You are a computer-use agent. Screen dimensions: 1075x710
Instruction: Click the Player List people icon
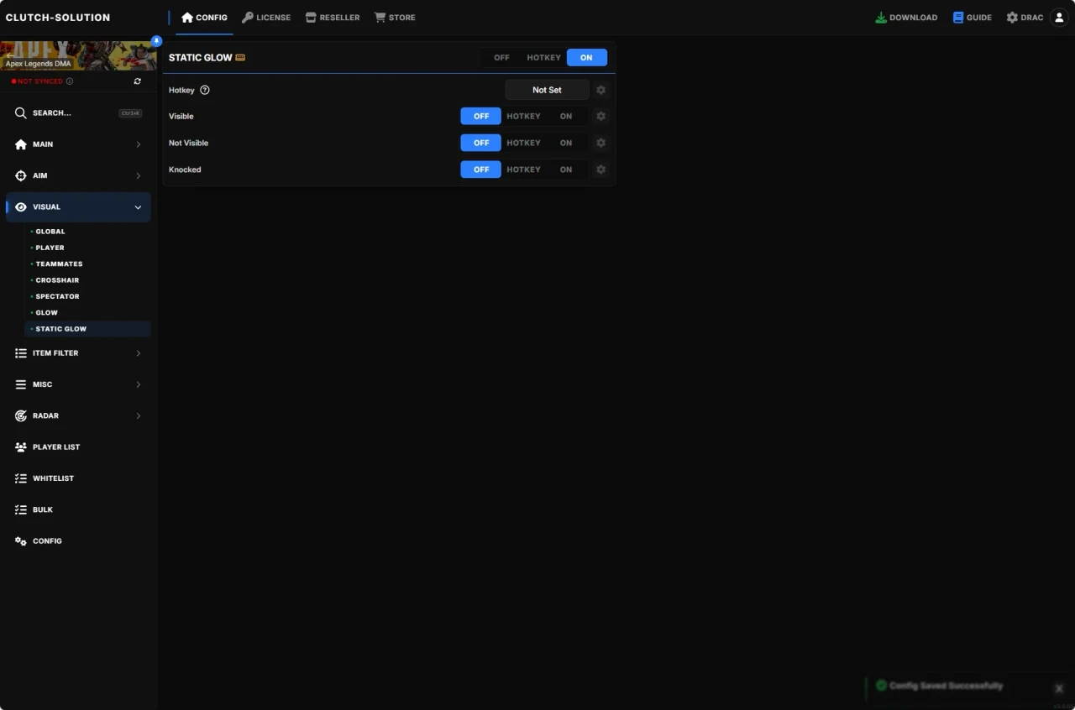click(x=20, y=446)
